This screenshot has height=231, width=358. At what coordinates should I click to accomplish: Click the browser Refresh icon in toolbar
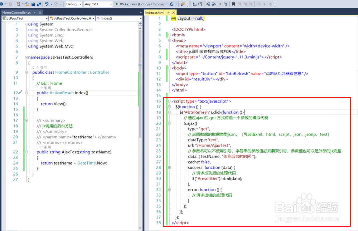[x=172, y=4]
